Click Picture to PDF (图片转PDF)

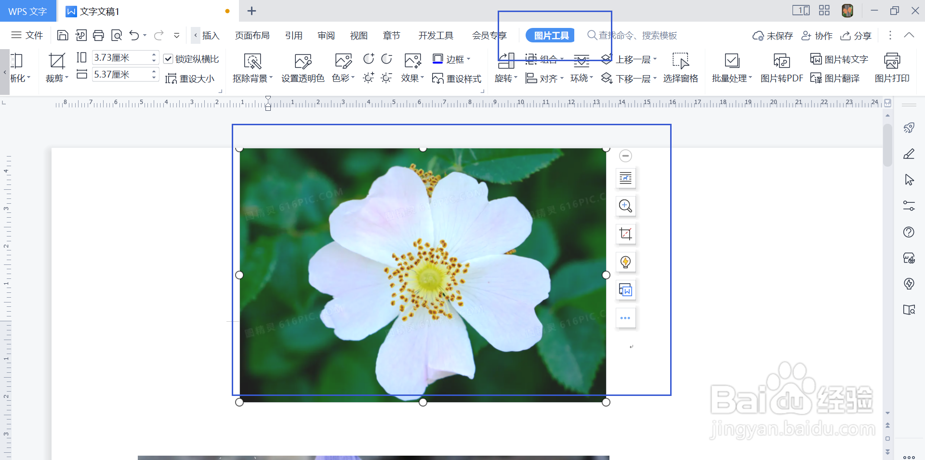(x=781, y=68)
